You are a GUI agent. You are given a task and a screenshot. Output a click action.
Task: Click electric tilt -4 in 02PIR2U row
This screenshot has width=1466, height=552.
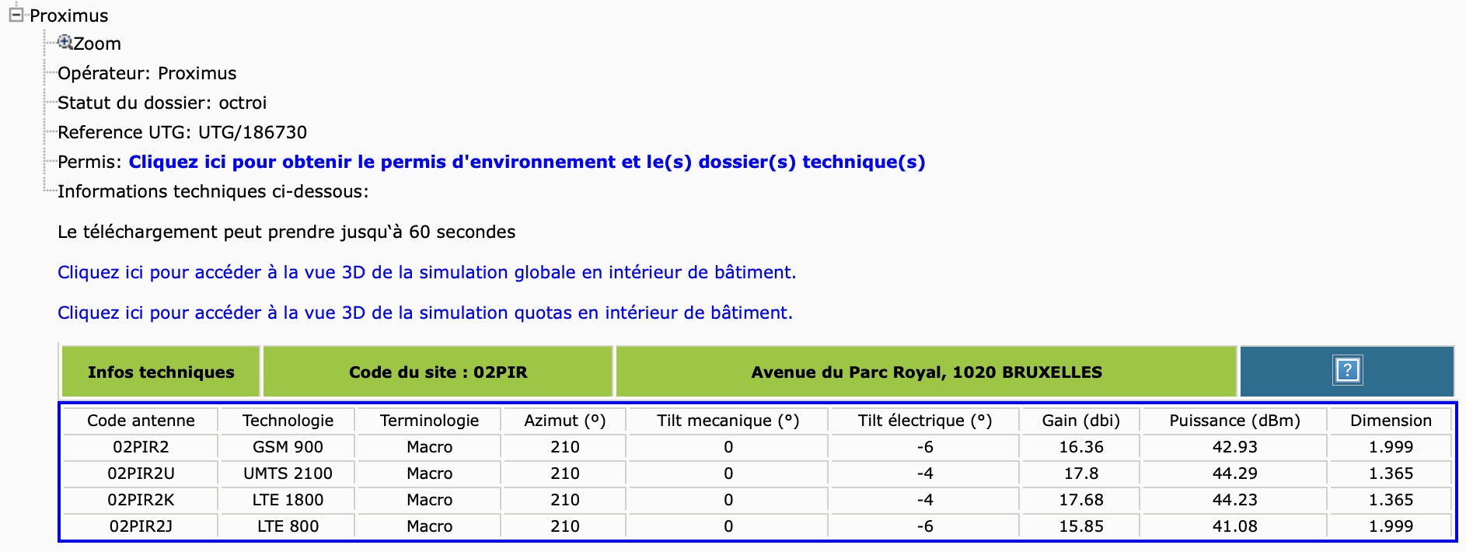[x=925, y=473]
